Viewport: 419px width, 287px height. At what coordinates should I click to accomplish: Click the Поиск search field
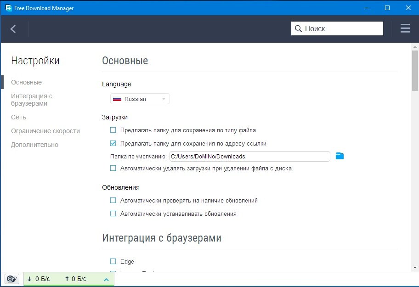pyautogui.click(x=337, y=28)
